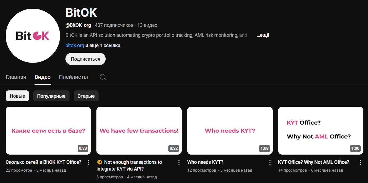
Task: Open options menu for 'Who needs KYT?' video
Action: point(270,162)
